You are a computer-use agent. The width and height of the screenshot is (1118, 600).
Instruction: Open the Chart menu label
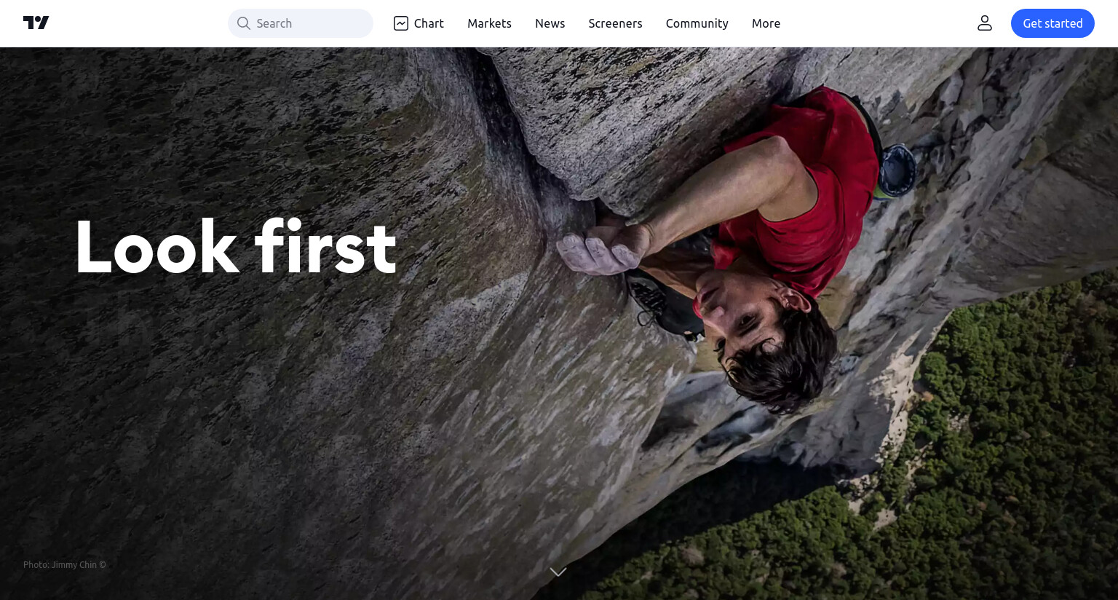click(x=429, y=23)
